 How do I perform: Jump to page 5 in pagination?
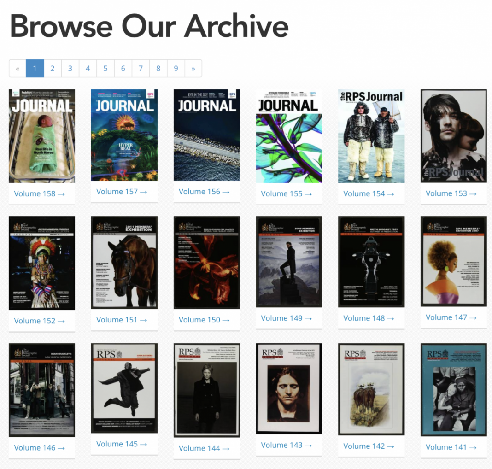[x=105, y=69]
